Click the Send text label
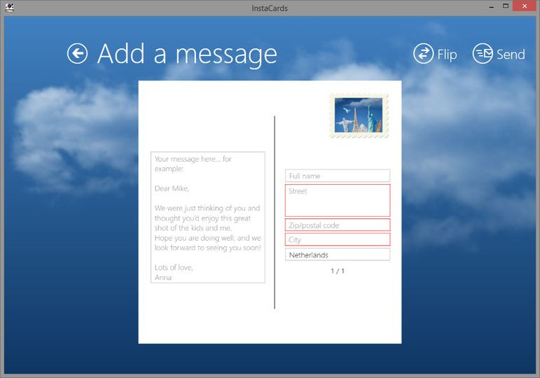The height and width of the screenshot is (378, 540). [x=511, y=55]
